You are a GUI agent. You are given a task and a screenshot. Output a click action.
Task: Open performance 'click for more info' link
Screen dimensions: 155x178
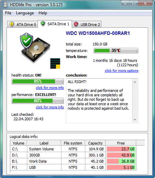50,107
